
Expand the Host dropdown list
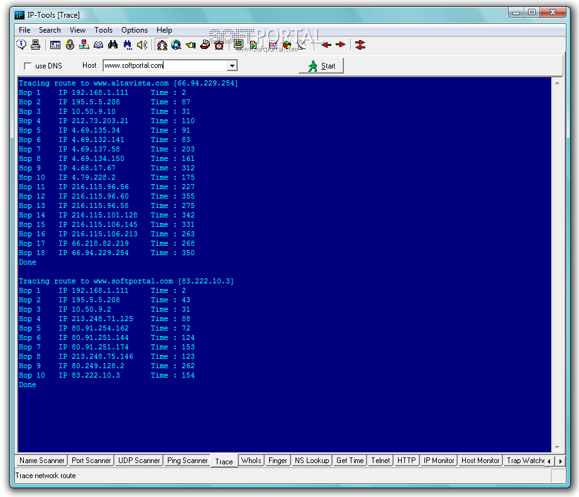coord(232,66)
